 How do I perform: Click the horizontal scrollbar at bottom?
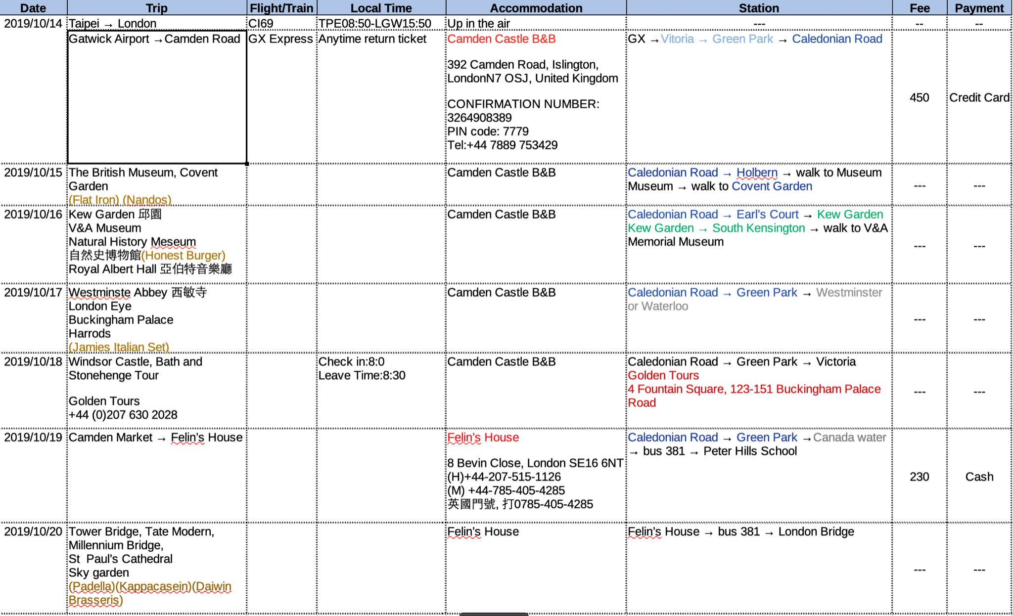point(494,614)
